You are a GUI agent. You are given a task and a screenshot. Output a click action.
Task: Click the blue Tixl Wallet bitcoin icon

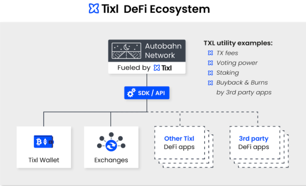[44, 141]
